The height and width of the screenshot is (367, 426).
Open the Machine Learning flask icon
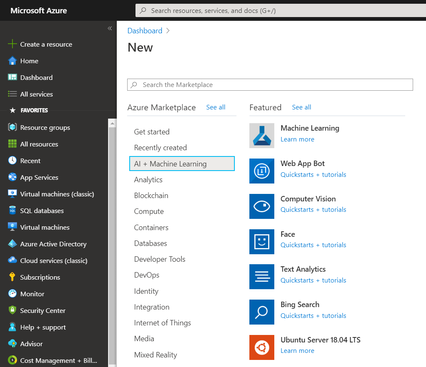(262, 136)
